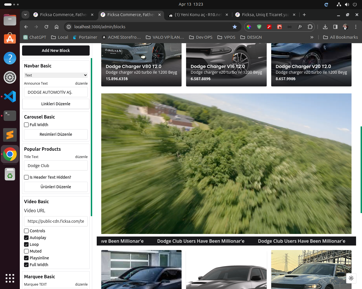Open Settings gear in the dock
The height and width of the screenshot is (289, 362).
10,77
